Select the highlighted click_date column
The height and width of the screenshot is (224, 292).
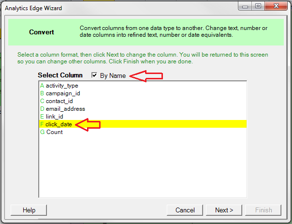(59, 124)
